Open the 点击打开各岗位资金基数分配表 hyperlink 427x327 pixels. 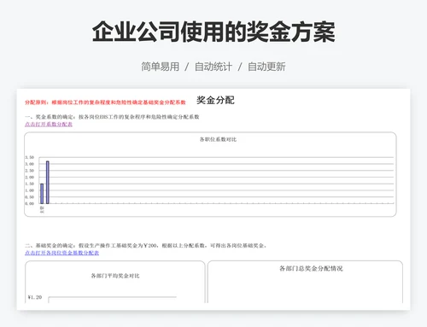tap(61, 253)
